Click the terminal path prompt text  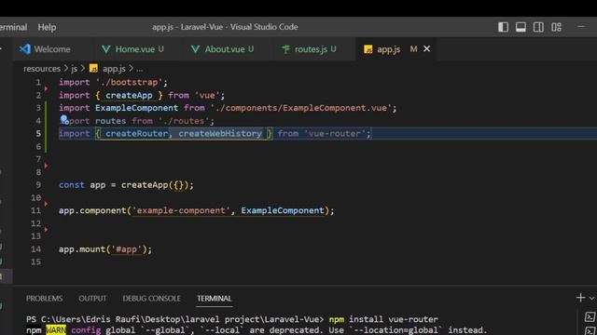coord(175,319)
